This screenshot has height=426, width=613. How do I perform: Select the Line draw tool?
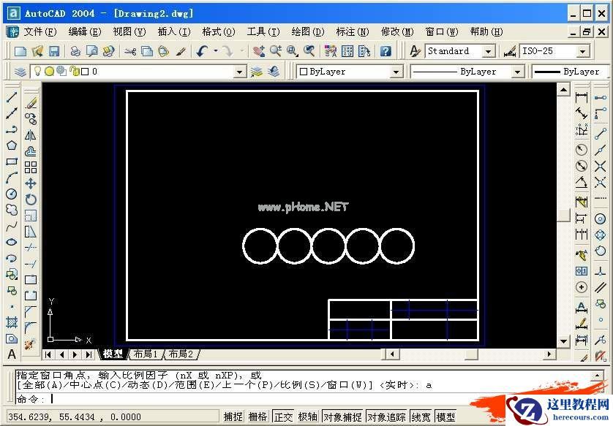(12, 97)
